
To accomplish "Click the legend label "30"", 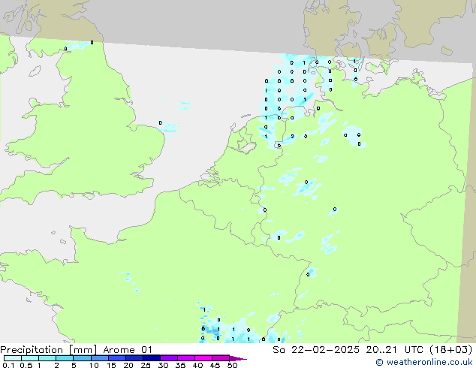I will click(x=163, y=365).
